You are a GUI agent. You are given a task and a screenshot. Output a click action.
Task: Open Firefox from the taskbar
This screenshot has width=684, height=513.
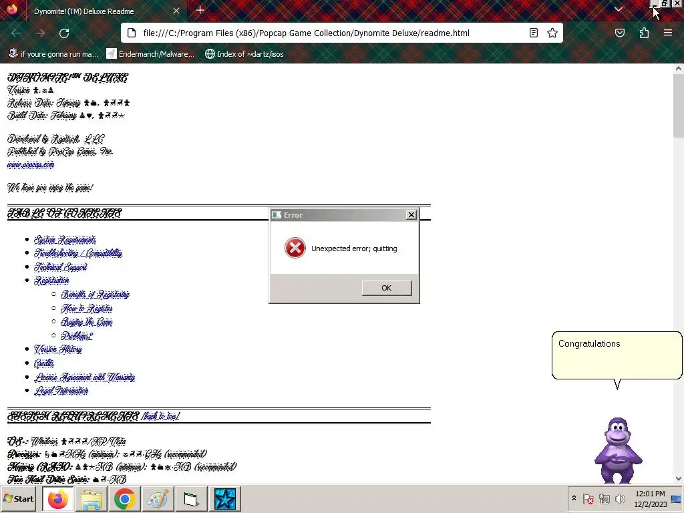coord(58,498)
